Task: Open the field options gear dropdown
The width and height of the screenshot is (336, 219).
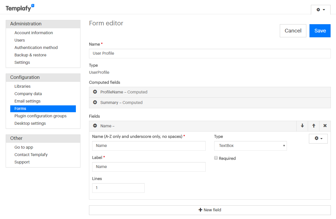Action: [318, 138]
